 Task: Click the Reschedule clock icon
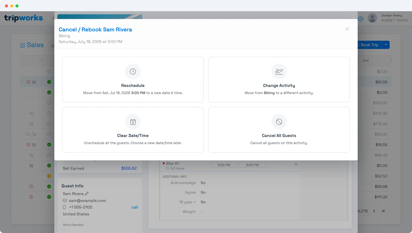[133, 72]
